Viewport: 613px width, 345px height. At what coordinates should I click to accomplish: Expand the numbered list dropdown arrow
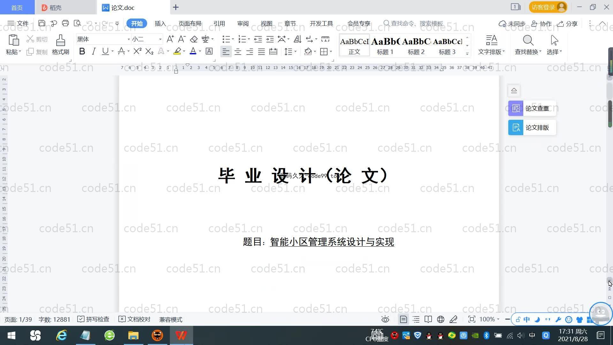coord(249,39)
